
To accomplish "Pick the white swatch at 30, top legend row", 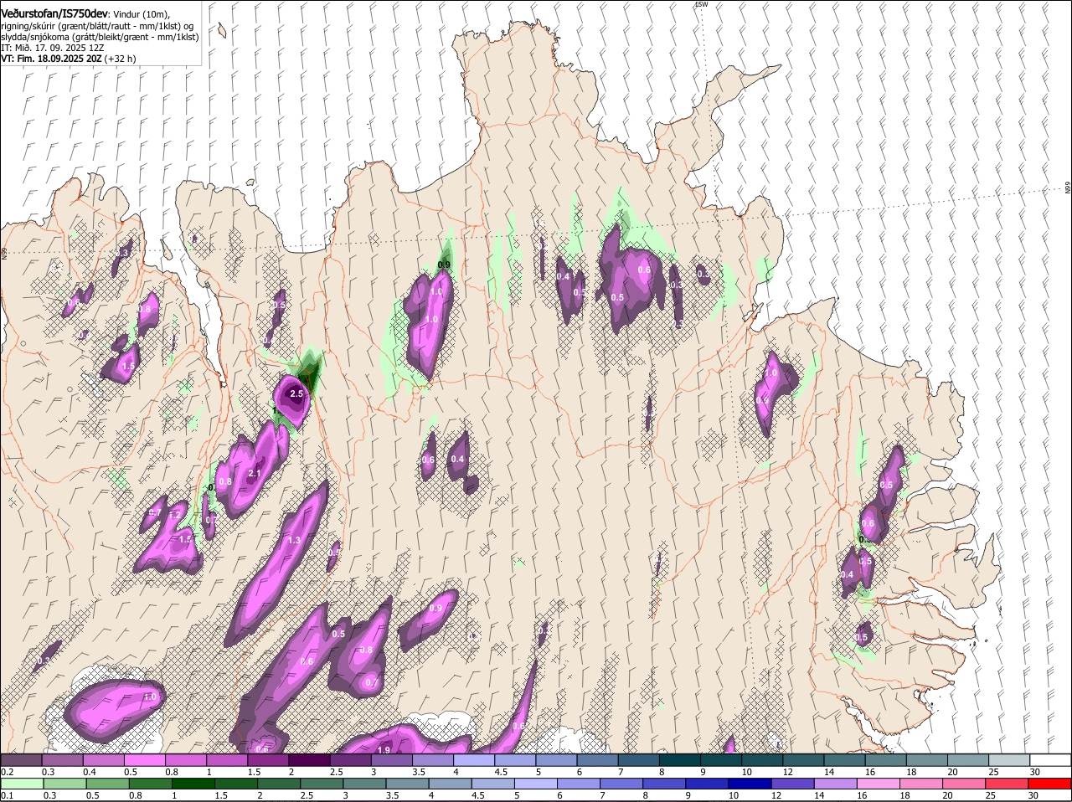I will (1050, 760).
